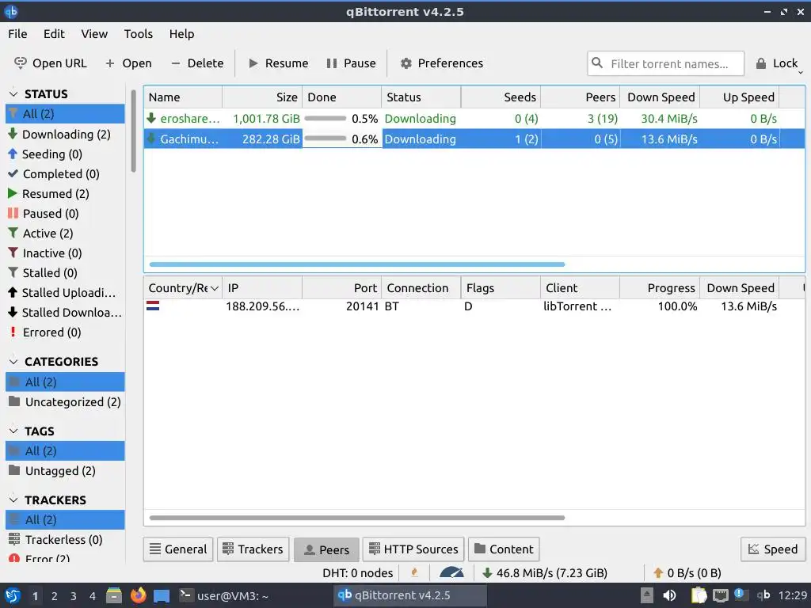
Task: Open the Tools menu
Action: pos(138,33)
